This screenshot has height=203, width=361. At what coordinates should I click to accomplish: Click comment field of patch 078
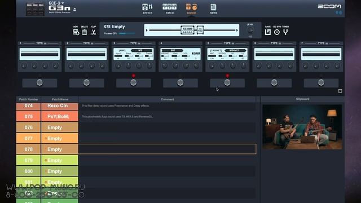click(168, 149)
